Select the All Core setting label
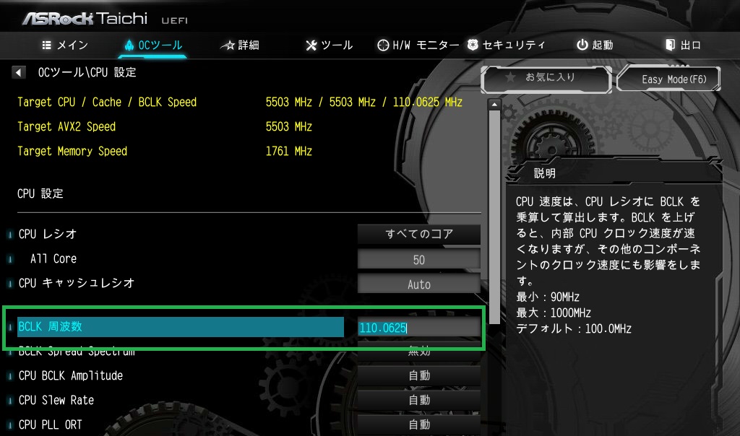 (53, 258)
